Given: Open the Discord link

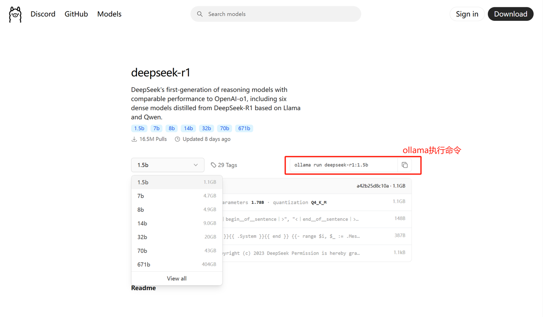Looking at the screenshot, I should click(43, 14).
